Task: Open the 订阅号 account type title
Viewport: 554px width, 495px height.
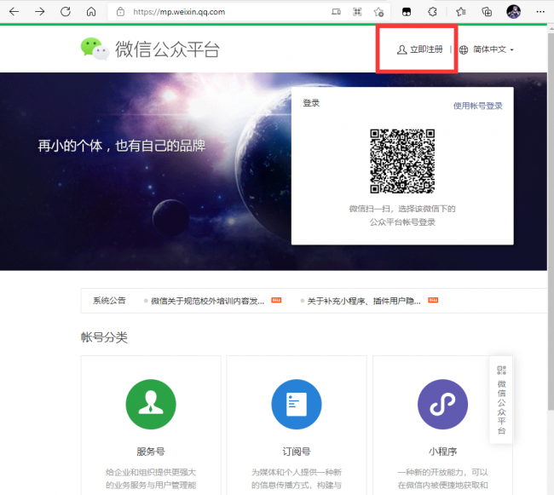Action: (x=297, y=452)
